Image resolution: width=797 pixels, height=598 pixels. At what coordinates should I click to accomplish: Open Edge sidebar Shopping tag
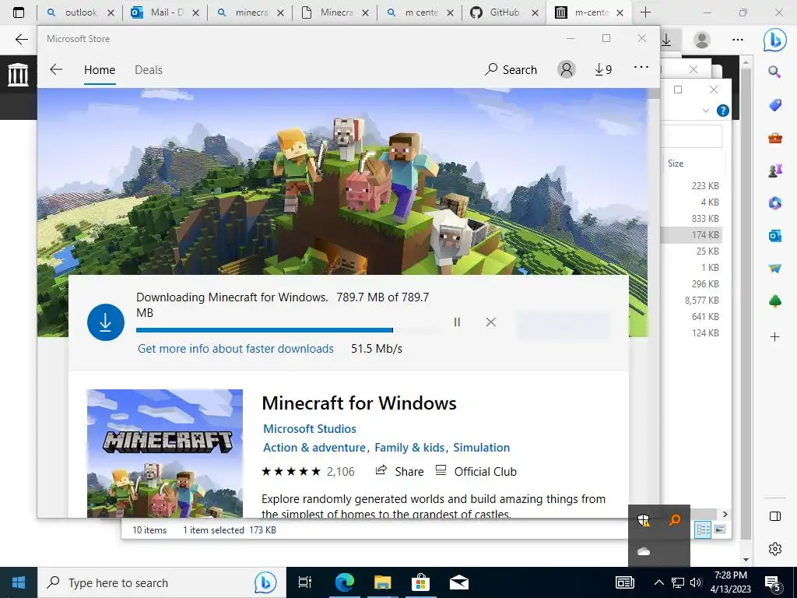(774, 105)
